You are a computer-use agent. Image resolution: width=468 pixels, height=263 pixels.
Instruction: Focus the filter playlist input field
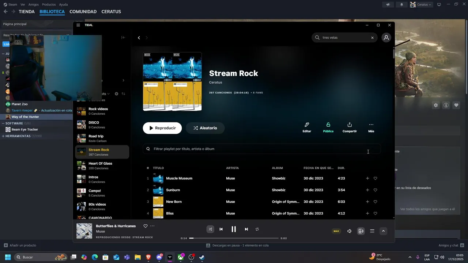262,149
